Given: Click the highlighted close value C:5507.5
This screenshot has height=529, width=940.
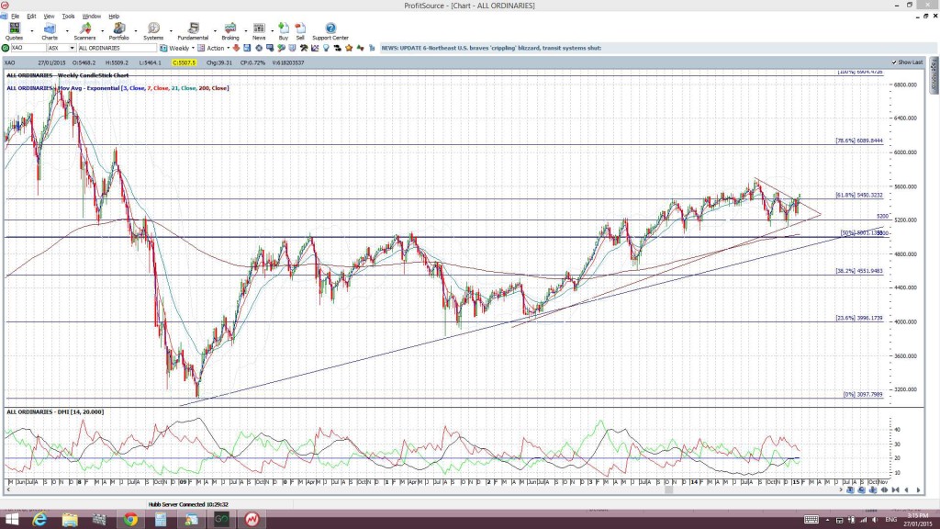Looking at the screenshot, I should 184,62.
